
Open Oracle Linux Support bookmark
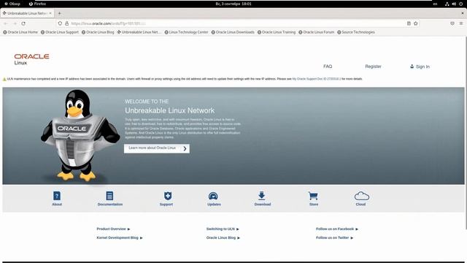click(60, 32)
